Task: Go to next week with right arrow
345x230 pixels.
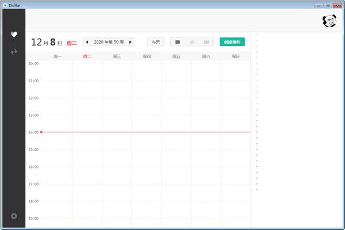Action: pos(131,42)
